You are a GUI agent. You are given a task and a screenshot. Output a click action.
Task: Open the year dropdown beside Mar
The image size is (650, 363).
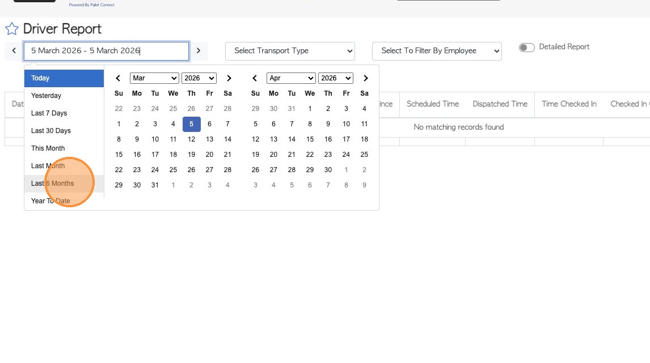tap(199, 78)
